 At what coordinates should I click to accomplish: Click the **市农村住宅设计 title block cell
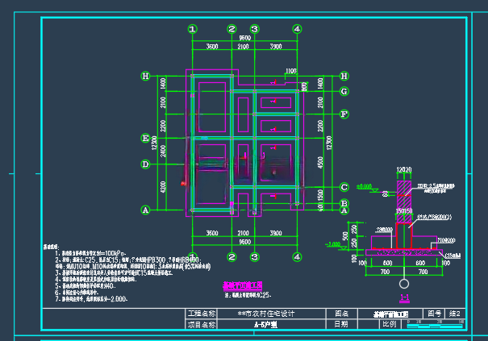pos(272,314)
